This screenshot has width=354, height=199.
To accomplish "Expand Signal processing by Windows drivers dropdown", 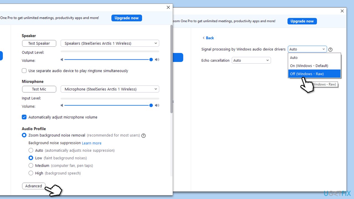I will tap(307, 49).
